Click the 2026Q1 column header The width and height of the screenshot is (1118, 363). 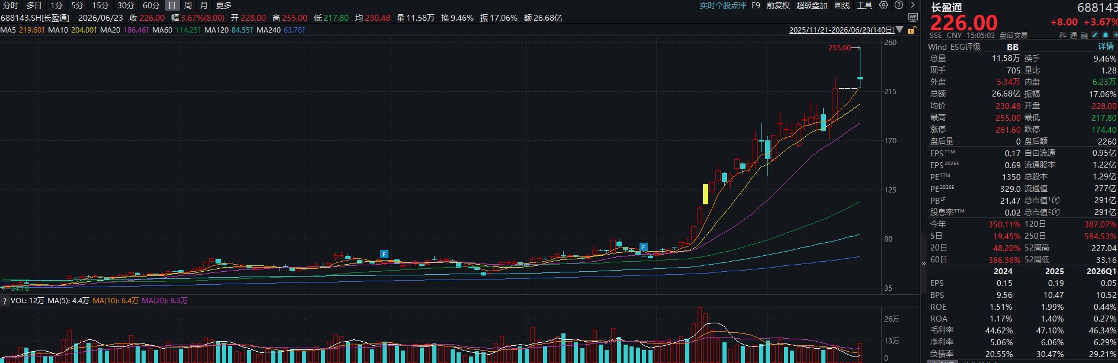coord(1101,271)
